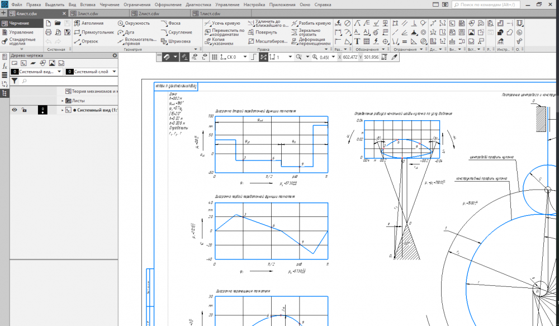Expand the Листы tree node

click(63, 101)
